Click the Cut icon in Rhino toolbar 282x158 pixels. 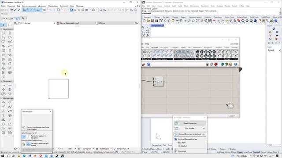(x=165, y=21)
